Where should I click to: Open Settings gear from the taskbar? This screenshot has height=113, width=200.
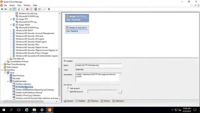42,110
